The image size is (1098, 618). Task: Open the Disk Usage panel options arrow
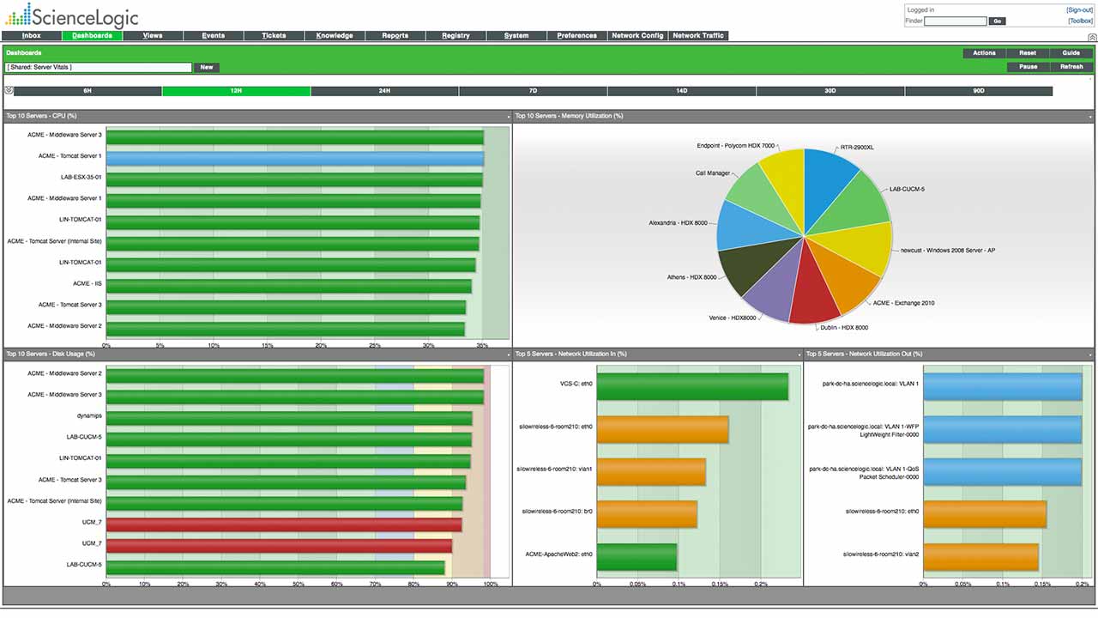(509, 354)
